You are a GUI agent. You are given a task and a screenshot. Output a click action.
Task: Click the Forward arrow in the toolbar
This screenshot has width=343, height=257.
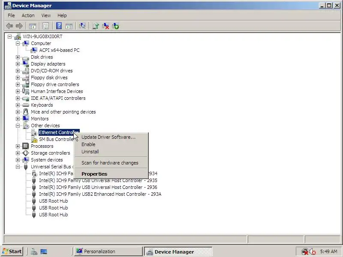19,26
